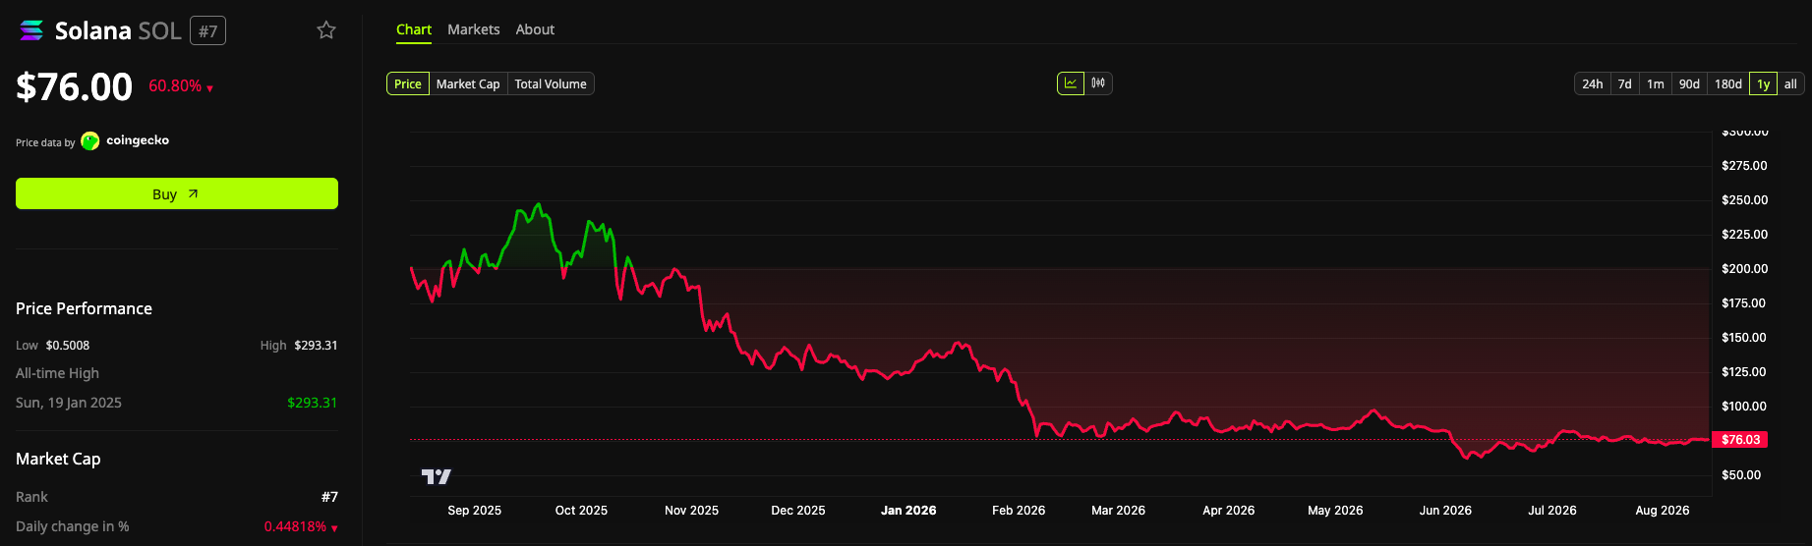Click the Rank #7 value
The image size is (1812, 546).
coord(329,497)
